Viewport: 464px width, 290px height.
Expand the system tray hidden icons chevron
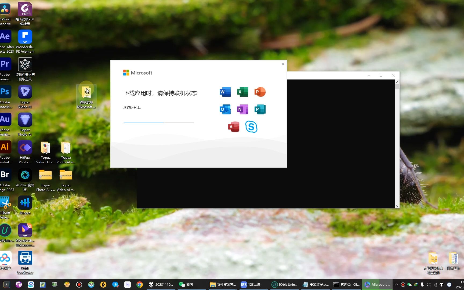point(396,285)
